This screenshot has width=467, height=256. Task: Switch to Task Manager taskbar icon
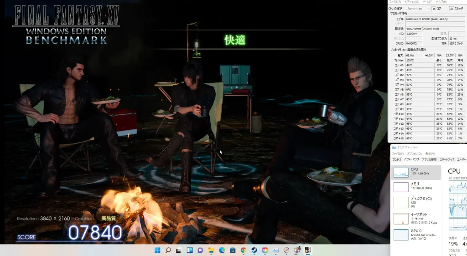[275, 251]
